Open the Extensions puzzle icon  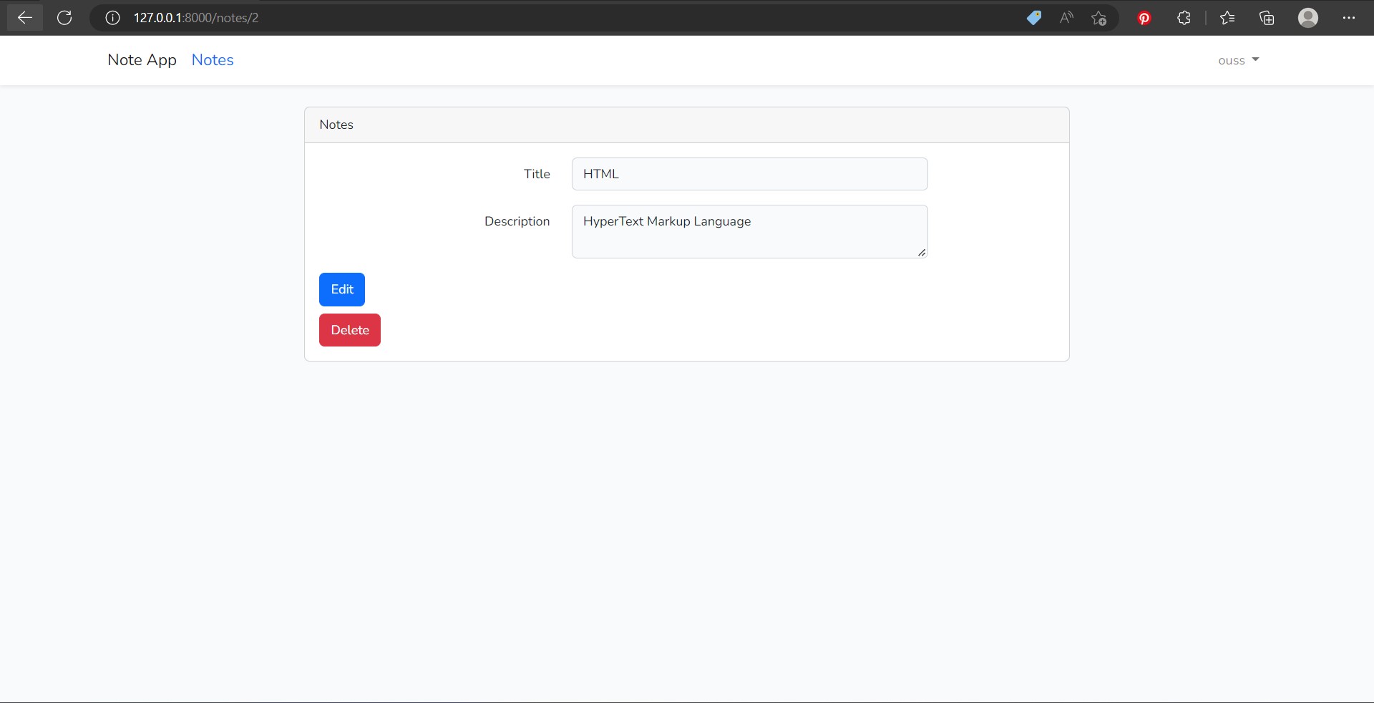(1183, 18)
